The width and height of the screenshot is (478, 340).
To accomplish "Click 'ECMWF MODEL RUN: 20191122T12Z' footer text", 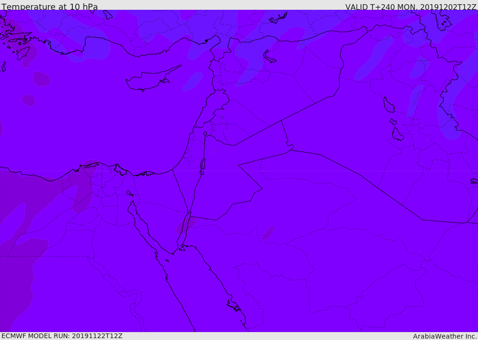I will click(62, 336).
